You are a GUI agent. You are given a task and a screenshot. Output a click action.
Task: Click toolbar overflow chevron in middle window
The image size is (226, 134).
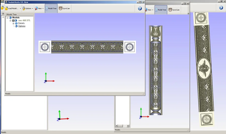pyautogui.click(x=188, y=13)
